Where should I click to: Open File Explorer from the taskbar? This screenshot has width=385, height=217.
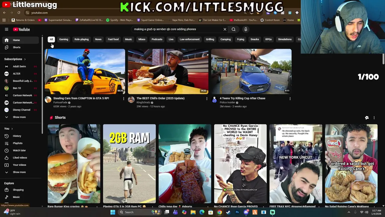pyautogui.click(x=193, y=212)
